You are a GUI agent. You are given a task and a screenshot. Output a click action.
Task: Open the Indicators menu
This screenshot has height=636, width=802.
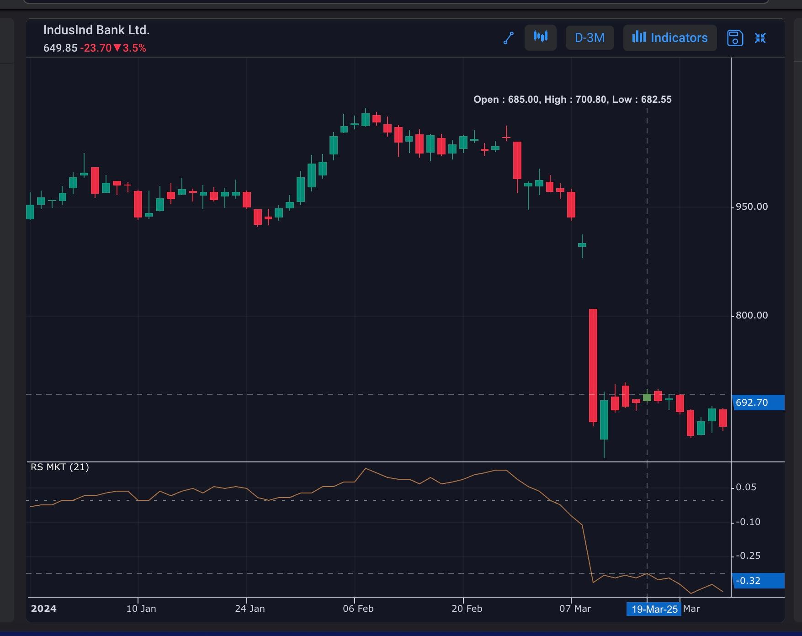point(670,37)
